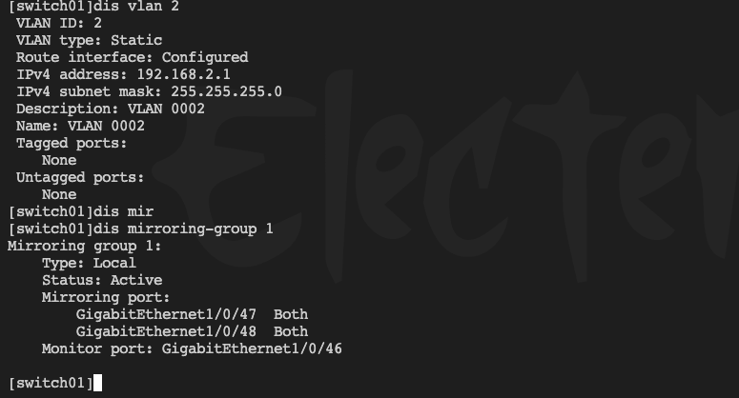
Task: Click the GigabitEthernet1/0/47 mirroring port
Action: pos(166,314)
